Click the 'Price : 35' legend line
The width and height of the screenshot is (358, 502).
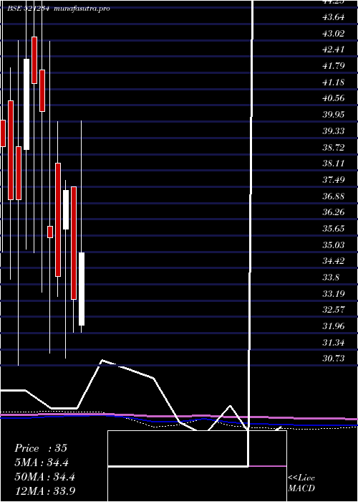41,448
